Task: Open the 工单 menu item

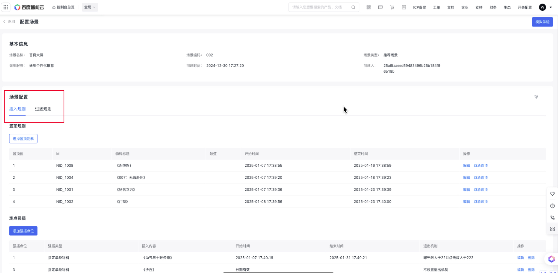Action: pyautogui.click(x=436, y=8)
